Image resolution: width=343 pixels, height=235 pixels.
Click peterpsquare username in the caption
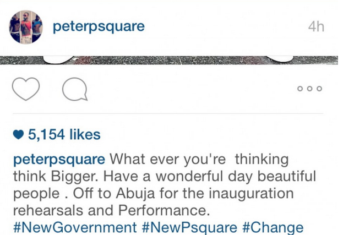(59, 160)
